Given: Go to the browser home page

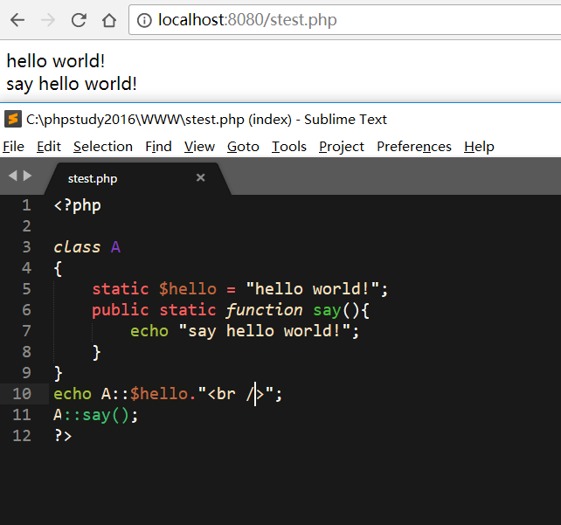Looking at the screenshot, I should [x=108, y=19].
